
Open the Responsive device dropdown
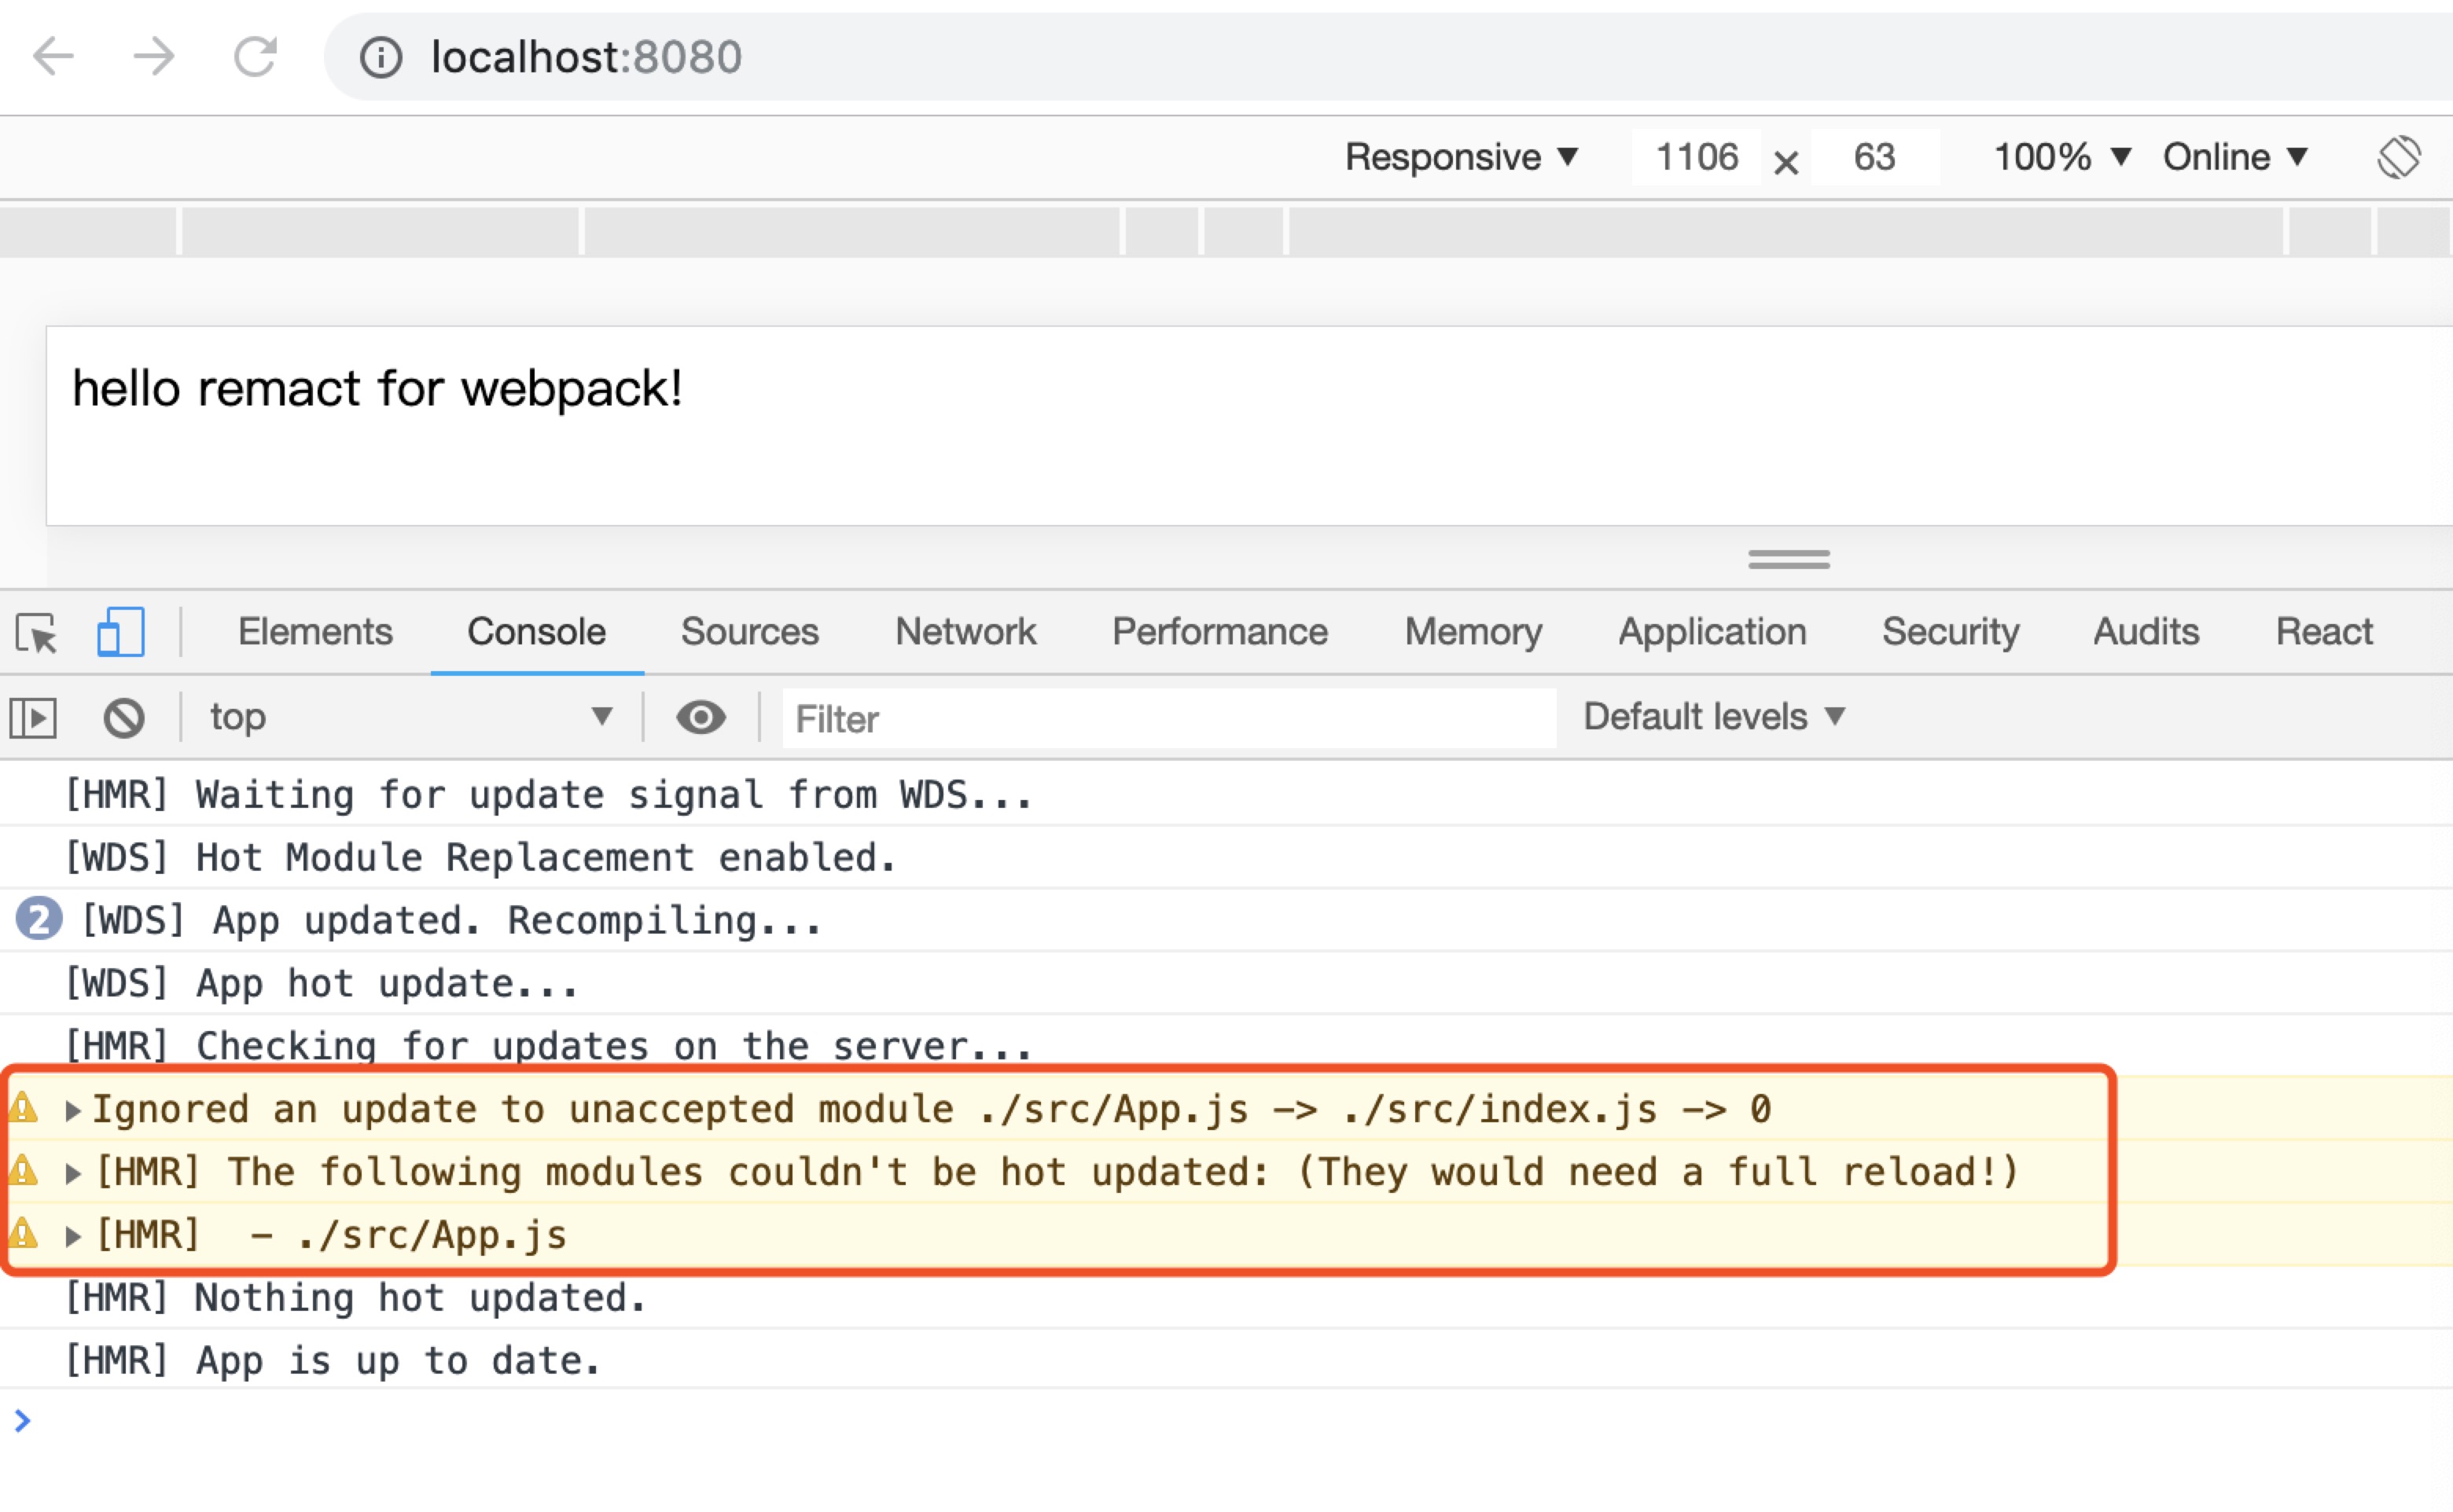point(1461,157)
